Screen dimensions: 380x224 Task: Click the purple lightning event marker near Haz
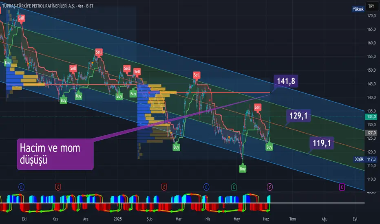pyautogui.click(x=270, y=187)
